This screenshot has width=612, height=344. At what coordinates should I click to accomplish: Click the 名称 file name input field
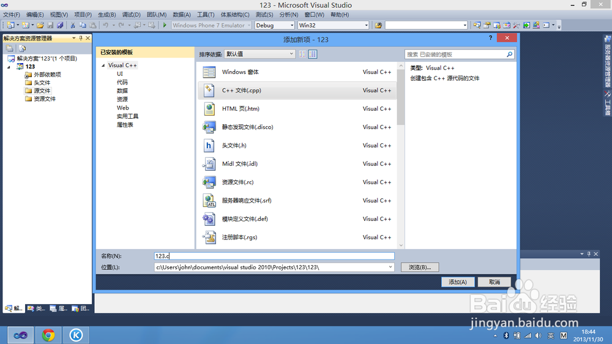274,256
